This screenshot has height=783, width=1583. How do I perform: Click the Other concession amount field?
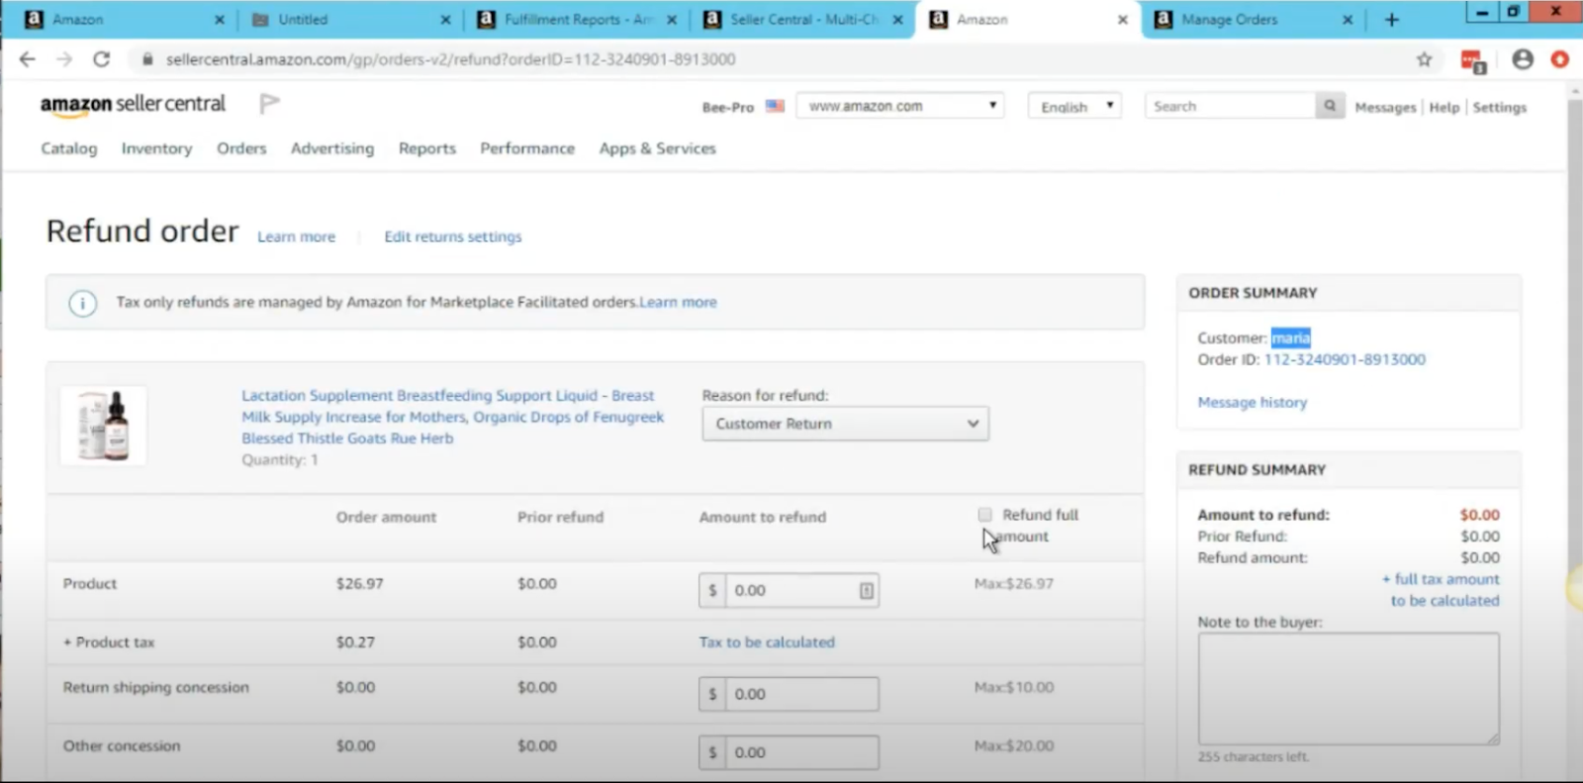click(789, 752)
